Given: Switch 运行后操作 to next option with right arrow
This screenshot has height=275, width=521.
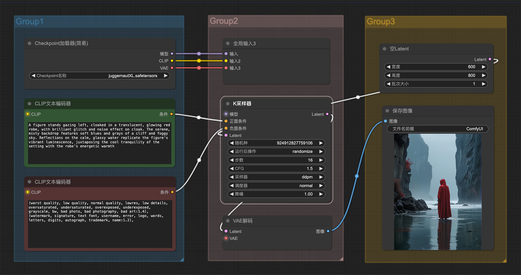Looking at the screenshot, I should [321, 151].
